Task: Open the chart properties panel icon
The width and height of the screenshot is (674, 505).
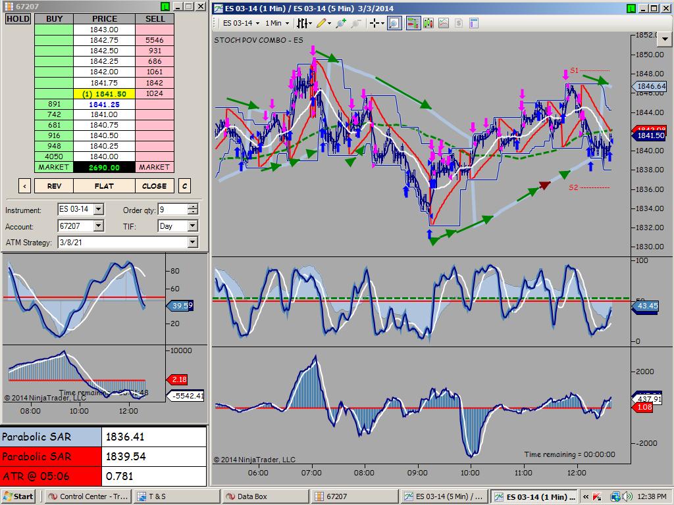Action: click(474, 23)
